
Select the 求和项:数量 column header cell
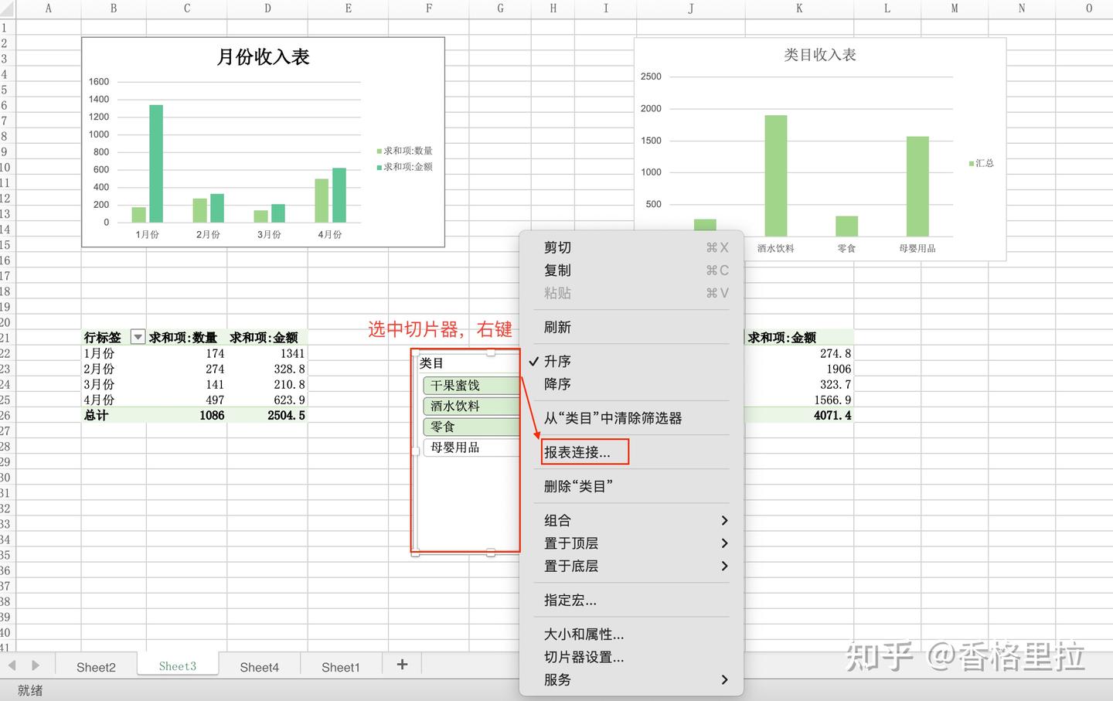tap(187, 338)
